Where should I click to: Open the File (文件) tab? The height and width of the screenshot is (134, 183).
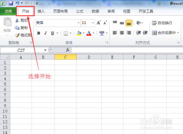[x=8, y=11]
